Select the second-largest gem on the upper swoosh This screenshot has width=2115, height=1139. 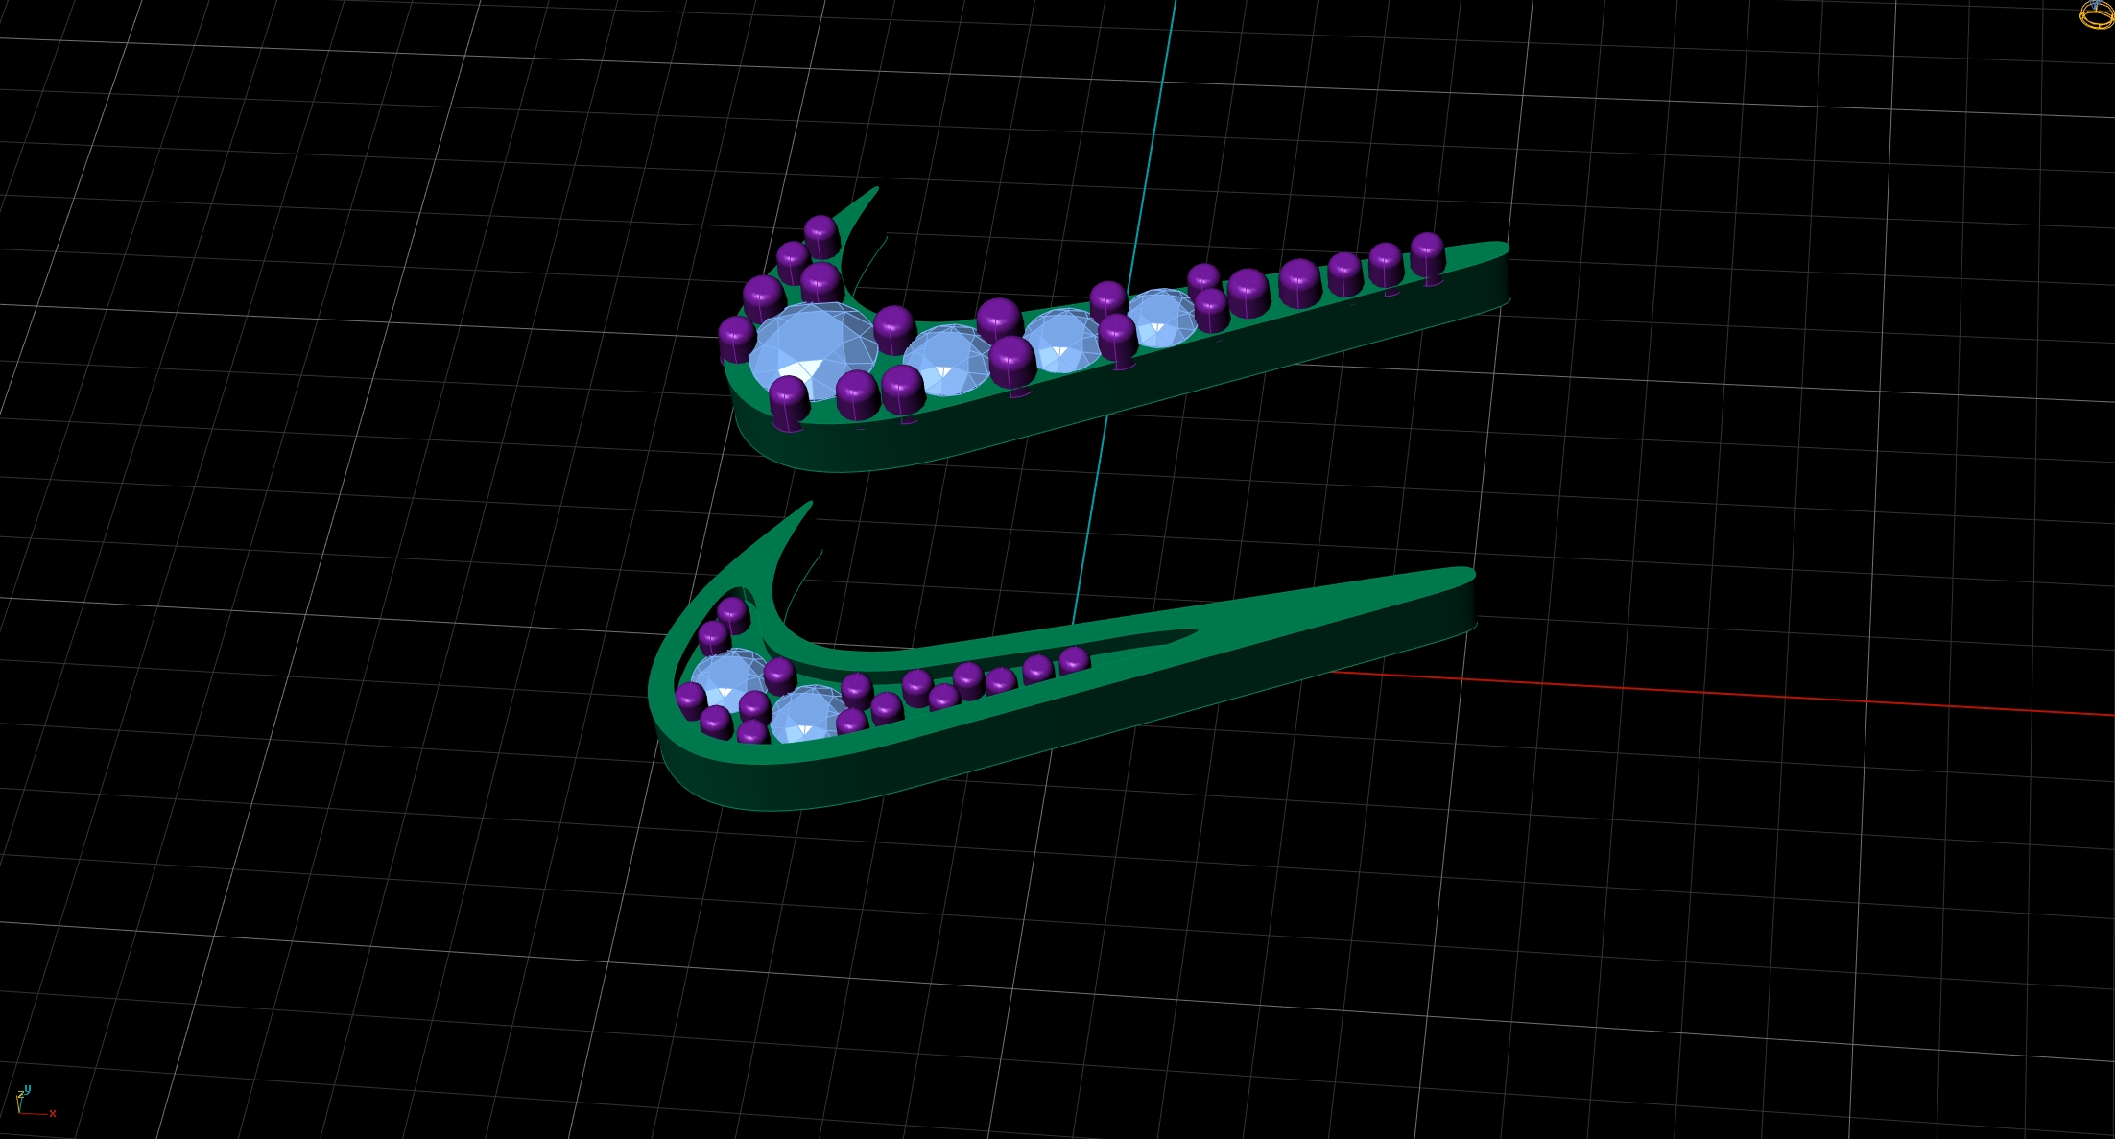click(948, 361)
